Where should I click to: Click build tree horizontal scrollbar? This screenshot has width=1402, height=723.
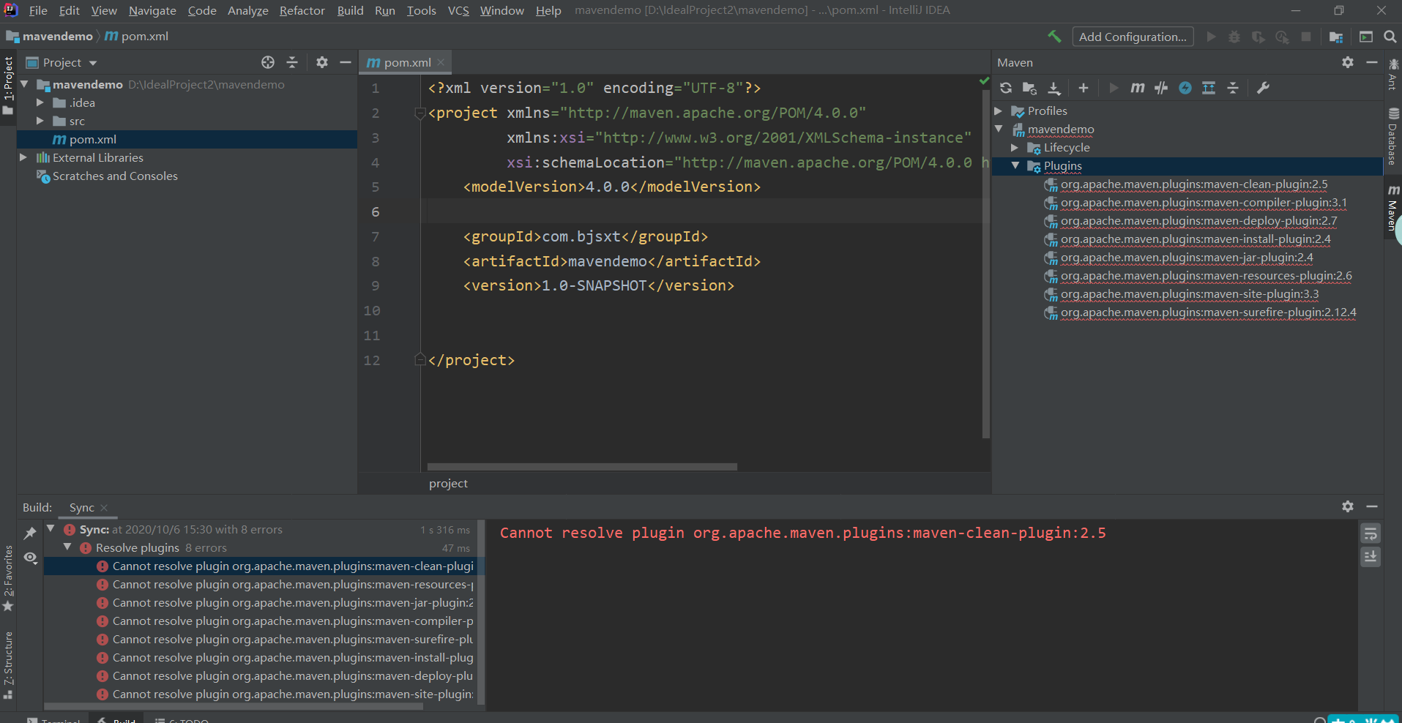(x=234, y=706)
